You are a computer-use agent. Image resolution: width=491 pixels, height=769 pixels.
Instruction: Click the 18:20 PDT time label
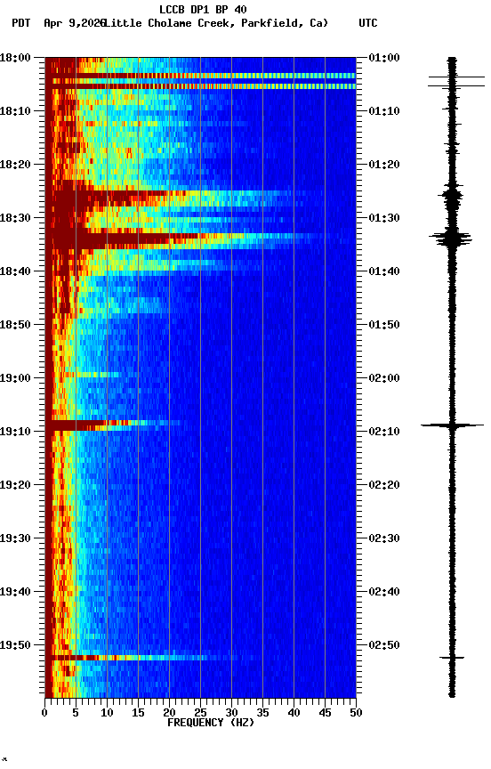(15, 165)
